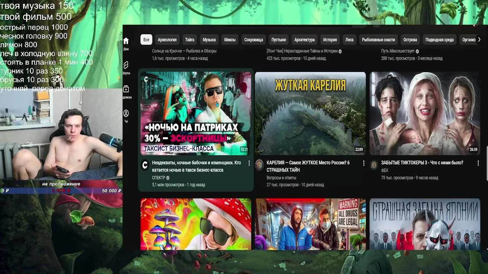Screen dimensions: 488x274
Task: Click ФБХ channel avatar icon
Action: click(374, 165)
